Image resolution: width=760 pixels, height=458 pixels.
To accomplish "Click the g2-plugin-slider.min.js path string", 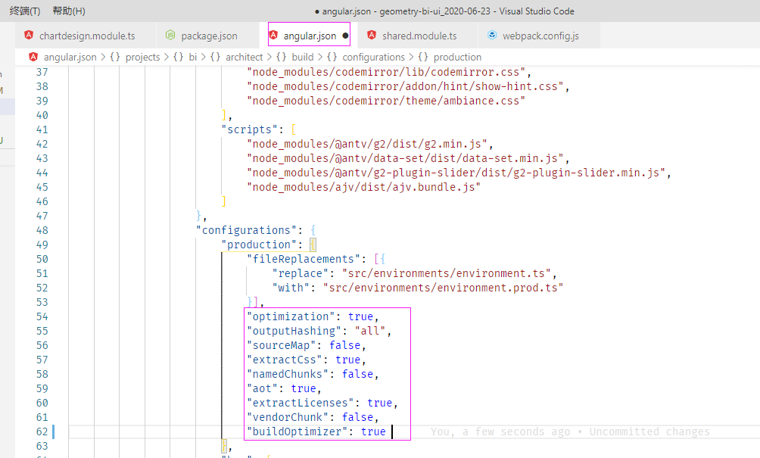I will pos(456,173).
